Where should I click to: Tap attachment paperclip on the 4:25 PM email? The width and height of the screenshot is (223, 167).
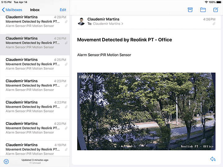pyautogui.click(x=66, y=64)
